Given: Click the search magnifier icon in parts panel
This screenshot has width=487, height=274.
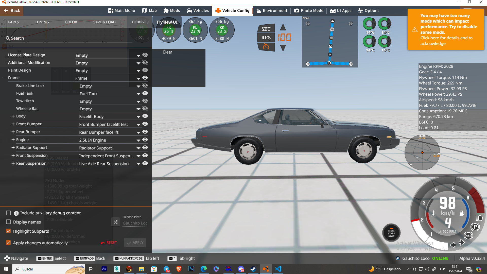Looking at the screenshot, I should click(x=8, y=38).
